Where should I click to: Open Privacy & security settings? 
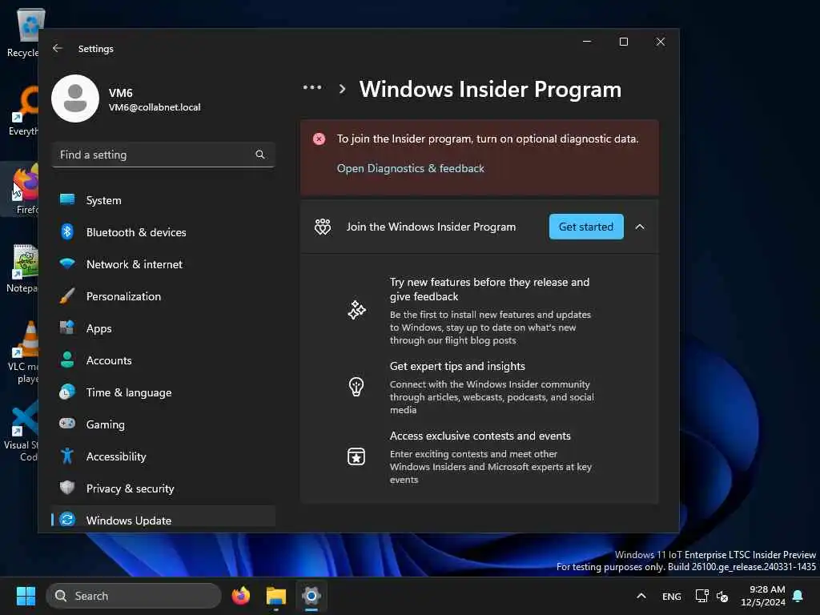163,488
